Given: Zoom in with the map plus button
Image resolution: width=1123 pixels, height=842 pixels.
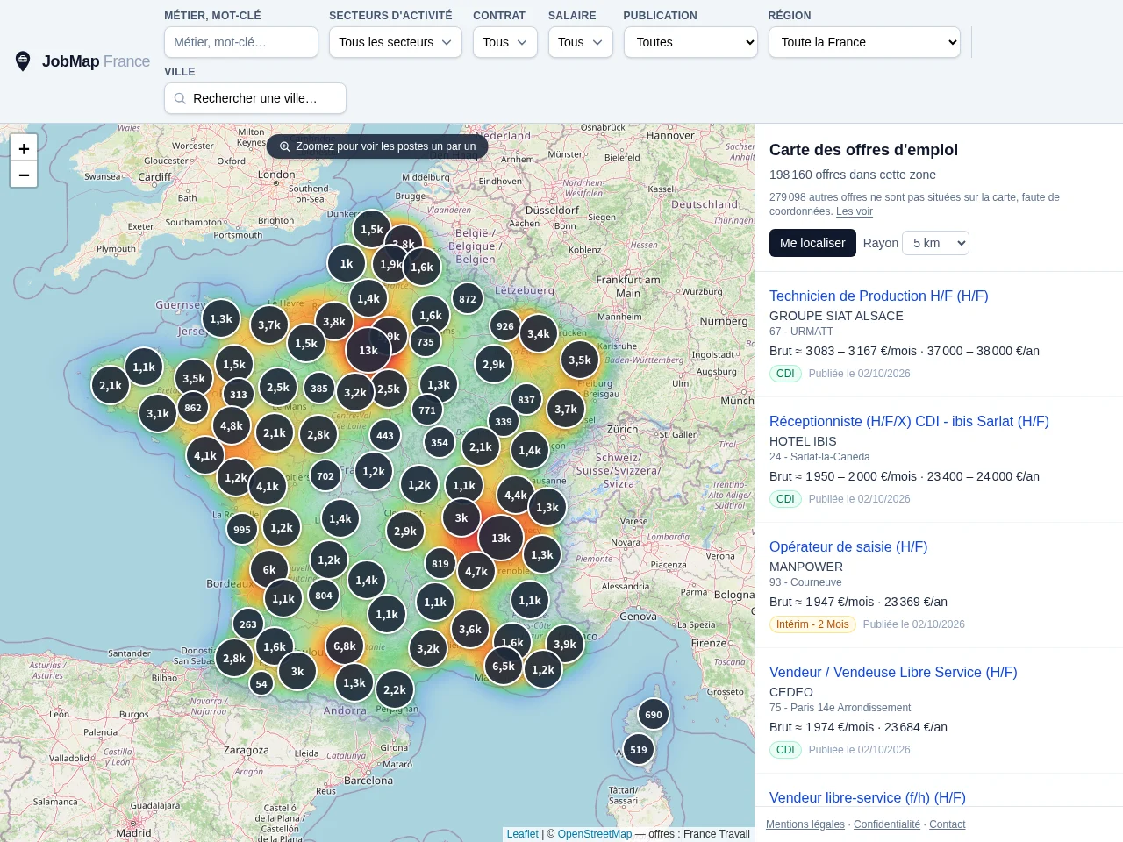Looking at the screenshot, I should pyautogui.click(x=24, y=148).
